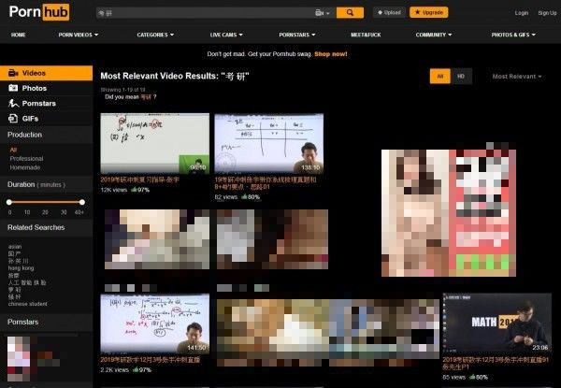Choose the Homemade production filter
This screenshot has width=561, height=388.
pos(26,167)
